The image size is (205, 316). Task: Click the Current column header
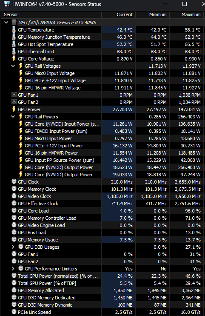119,14
